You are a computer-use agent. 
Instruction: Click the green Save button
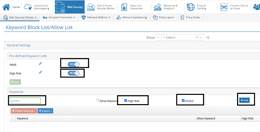[x=15, y=82]
